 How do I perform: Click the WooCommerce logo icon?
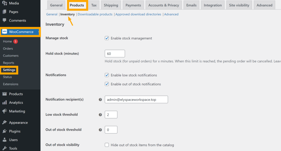pos(4,32)
